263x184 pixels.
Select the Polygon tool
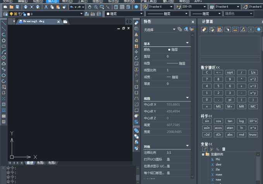pos(3,40)
